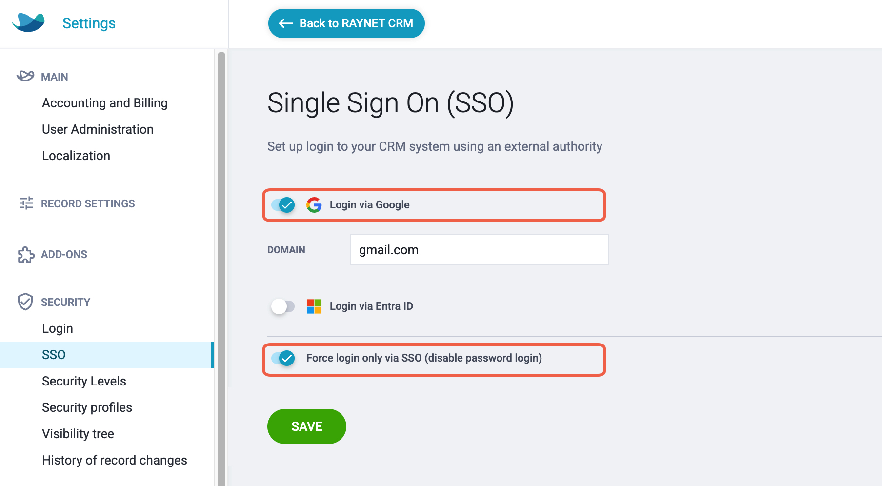The width and height of the screenshot is (882, 486).
Task: Click the DOMAIN input field
Action: (x=480, y=250)
